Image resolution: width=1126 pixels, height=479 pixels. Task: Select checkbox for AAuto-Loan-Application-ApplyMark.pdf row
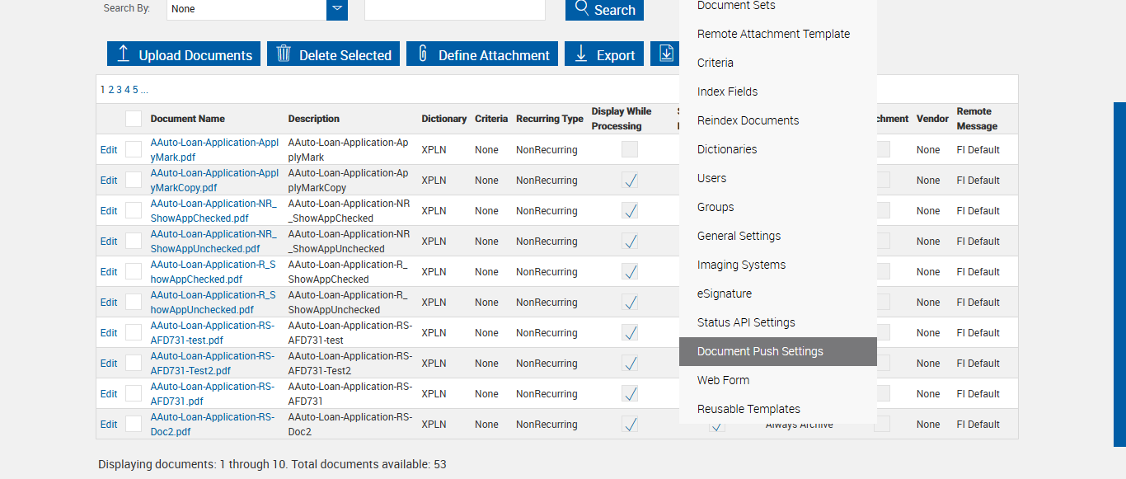[134, 149]
